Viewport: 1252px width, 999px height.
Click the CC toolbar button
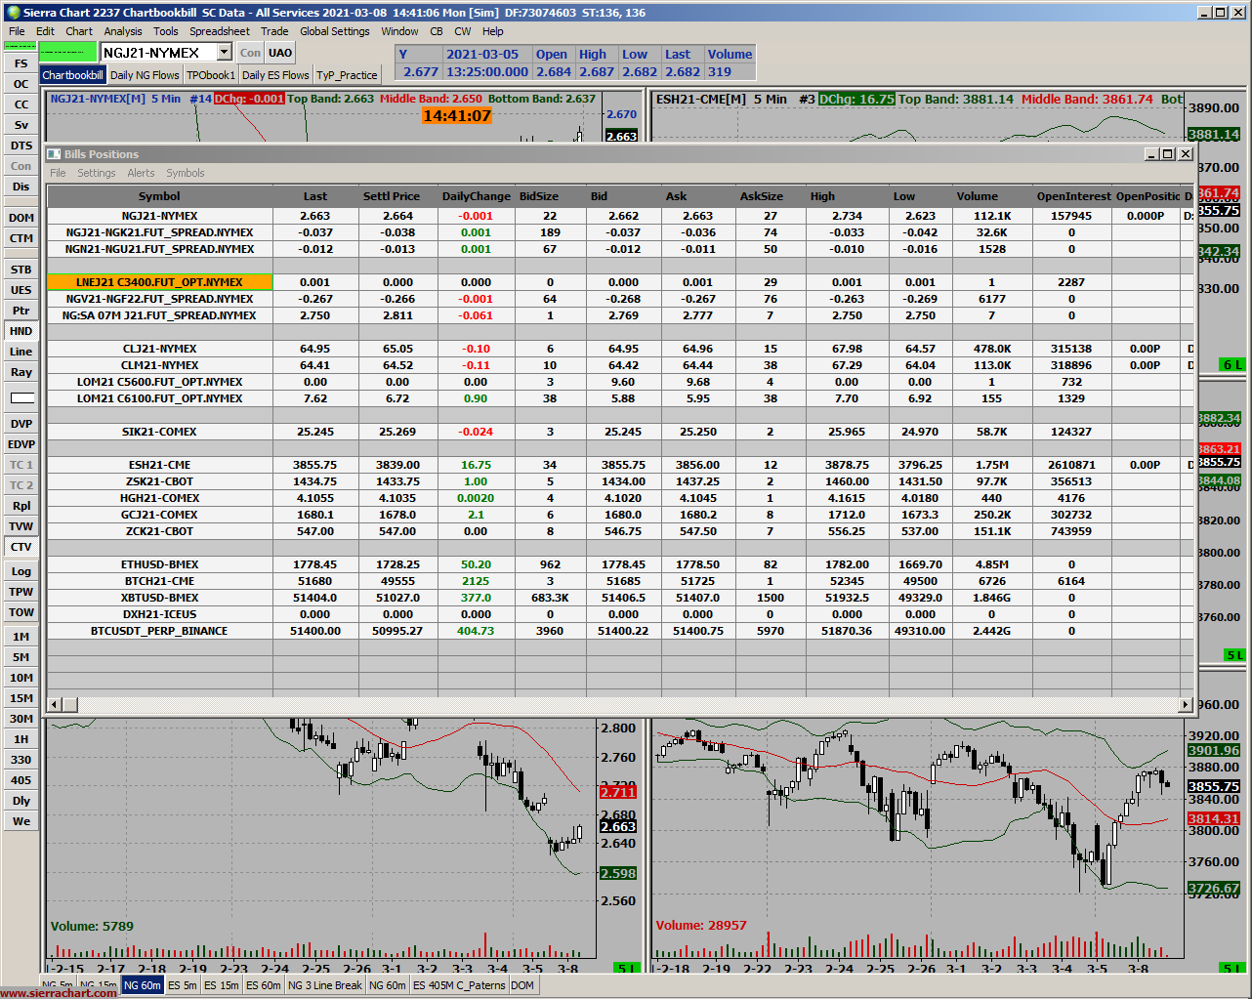click(21, 104)
